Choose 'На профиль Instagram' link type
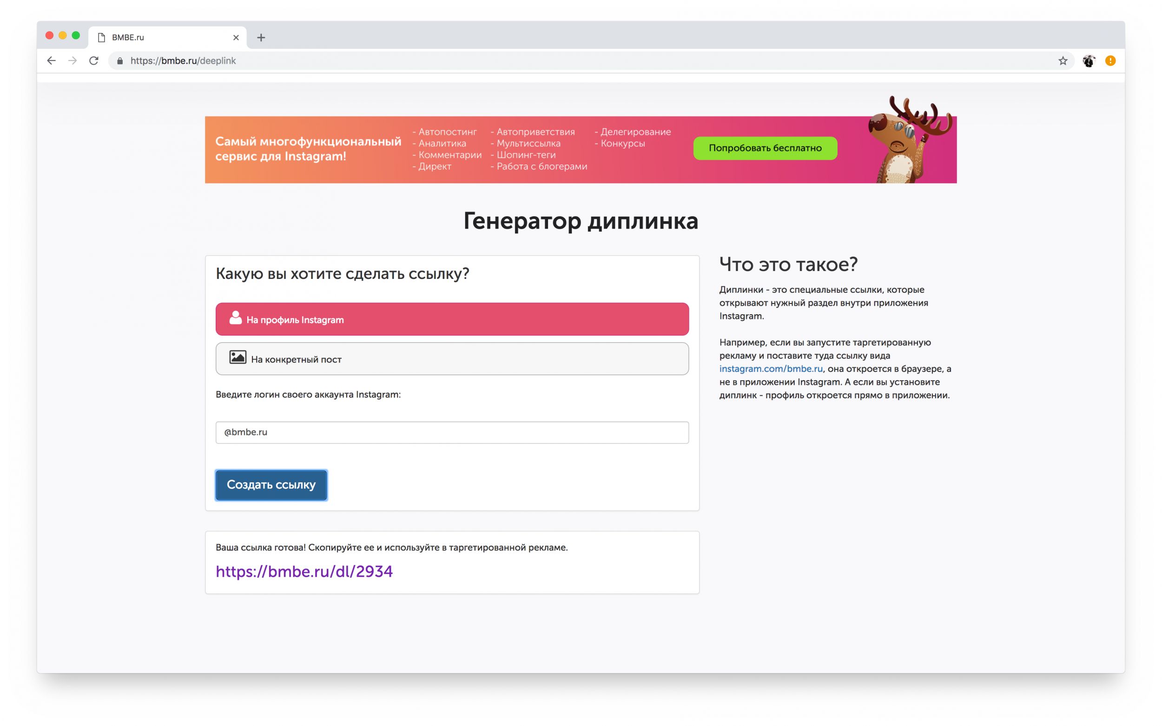 coord(452,319)
